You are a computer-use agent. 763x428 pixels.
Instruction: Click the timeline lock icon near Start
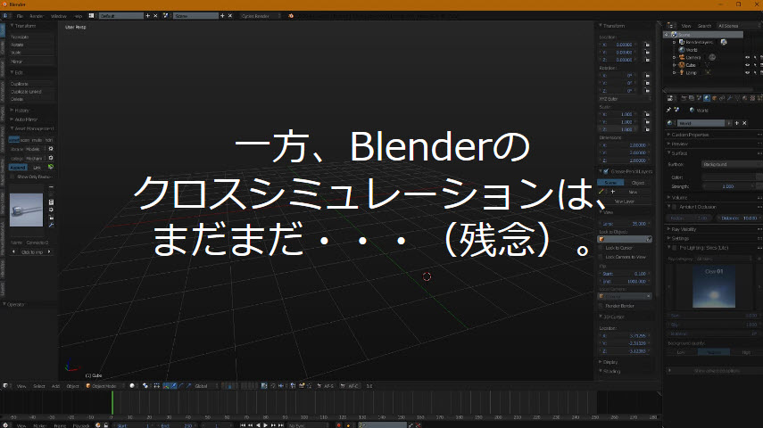(x=106, y=425)
